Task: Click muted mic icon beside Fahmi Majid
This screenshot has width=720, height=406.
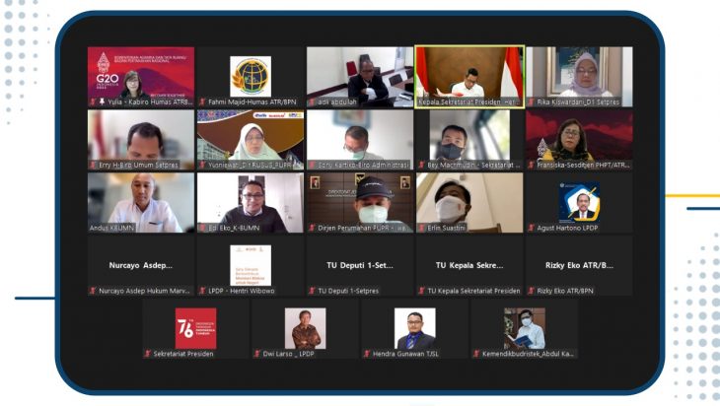Action: pyautogui.click(x=202, y=101)
